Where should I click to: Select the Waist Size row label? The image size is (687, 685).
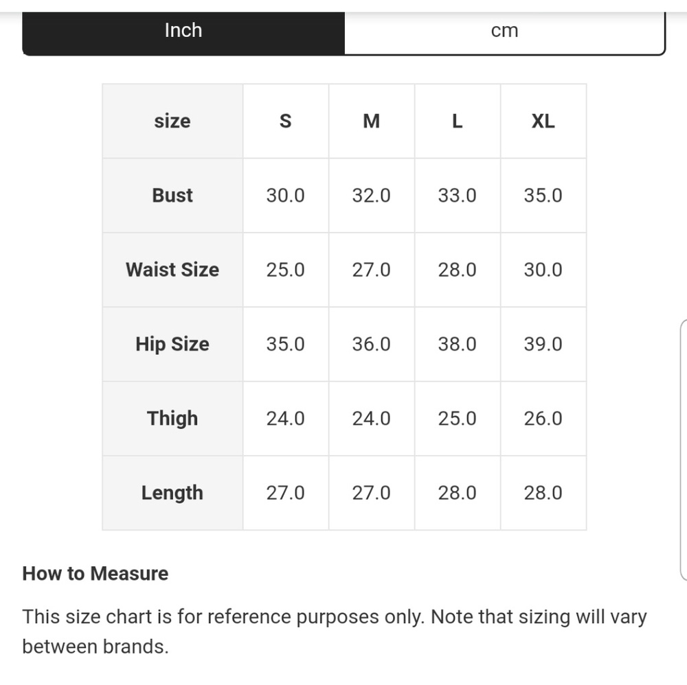(172, 270)
